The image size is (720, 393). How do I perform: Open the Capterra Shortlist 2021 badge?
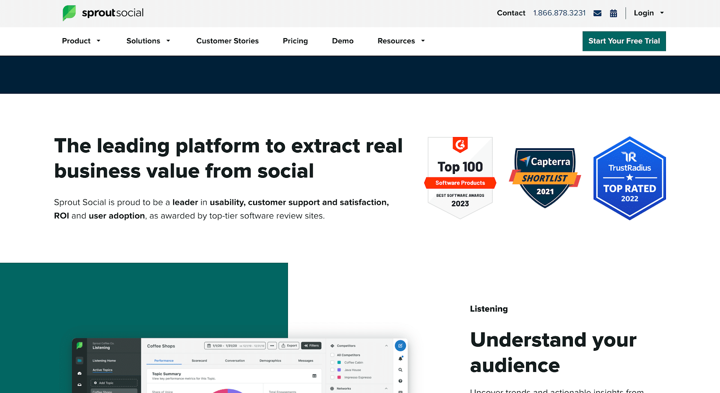(x=545, y=178)
